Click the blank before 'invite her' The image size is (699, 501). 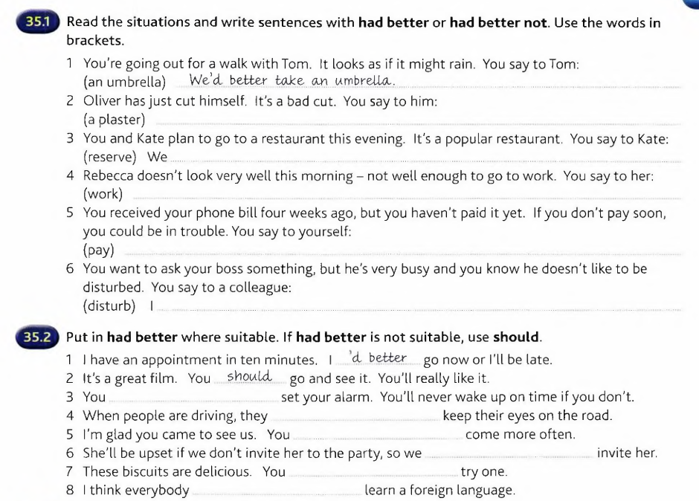(x=509, y=455)
